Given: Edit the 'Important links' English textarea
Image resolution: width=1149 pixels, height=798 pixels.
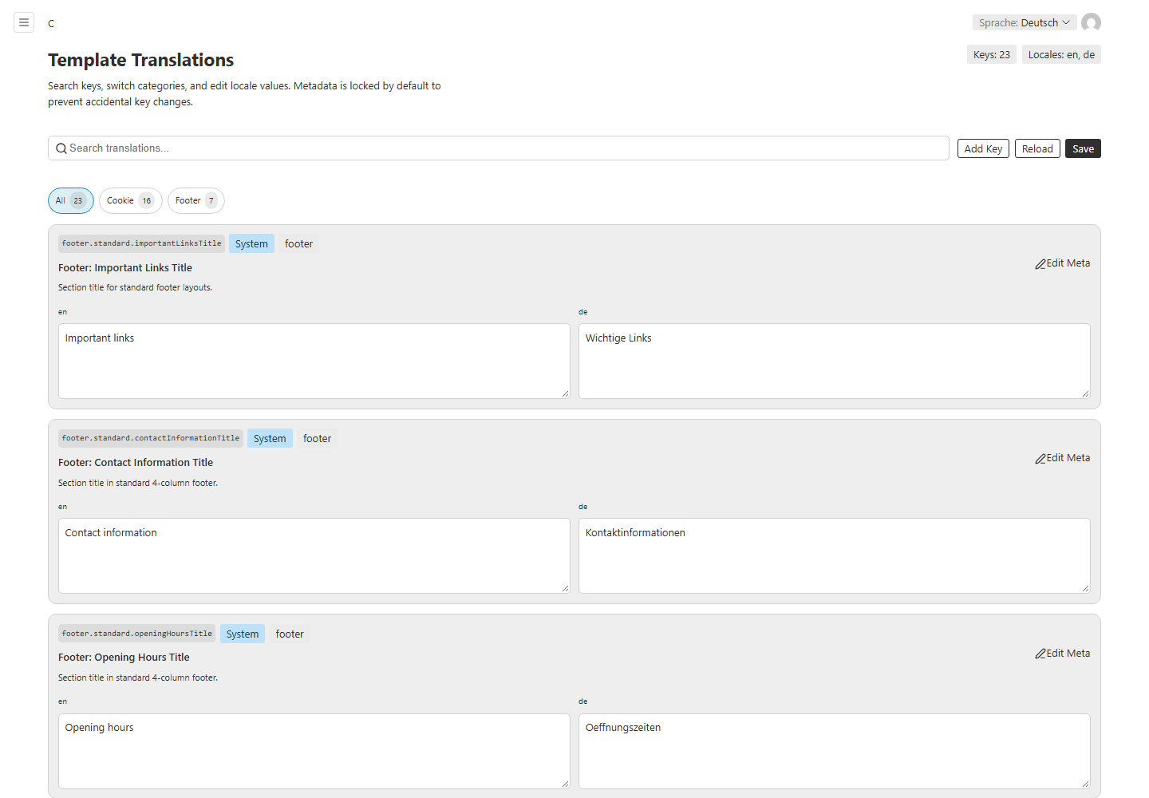Looking at the screenshot, I should 314,361.
